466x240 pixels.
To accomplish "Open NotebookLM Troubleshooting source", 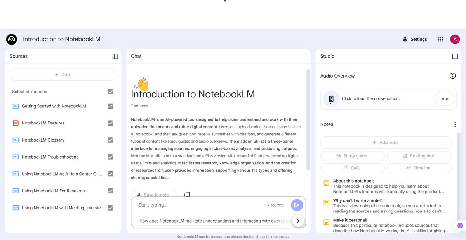I will [x=50, y=157].
